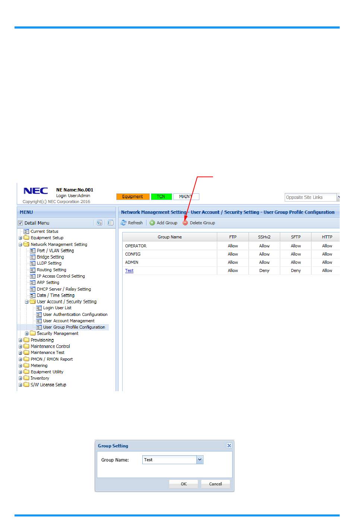Expand the S/W License Setup node
Screen dimensions: 354x529
point(20,385)
